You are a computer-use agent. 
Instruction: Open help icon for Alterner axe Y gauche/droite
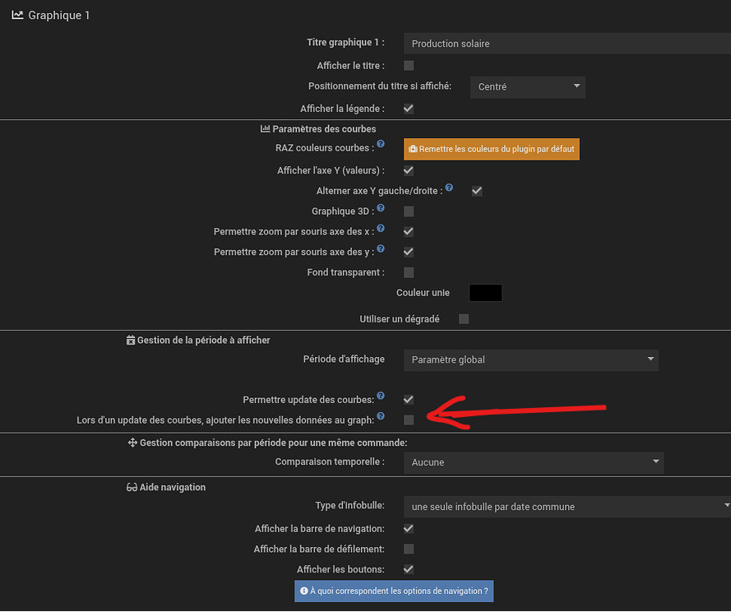pos(449,187)
